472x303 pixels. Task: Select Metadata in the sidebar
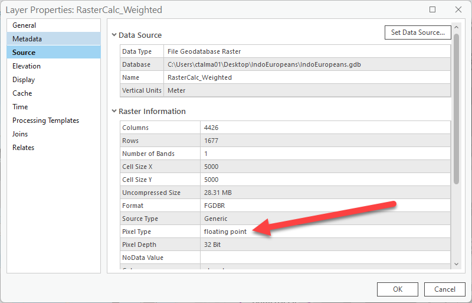coord(27,39)
